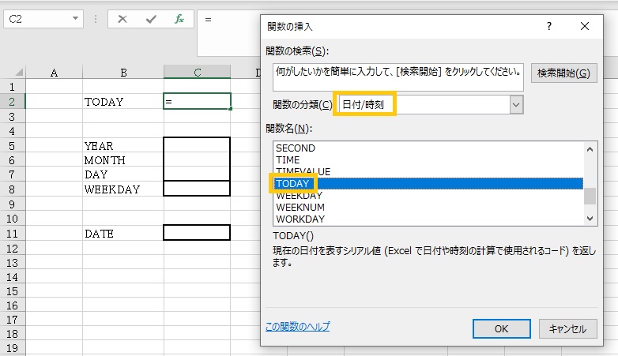618x356 pixels.
Task: Expand the 関数の分類 category dropdown
Action: point(516,104)
